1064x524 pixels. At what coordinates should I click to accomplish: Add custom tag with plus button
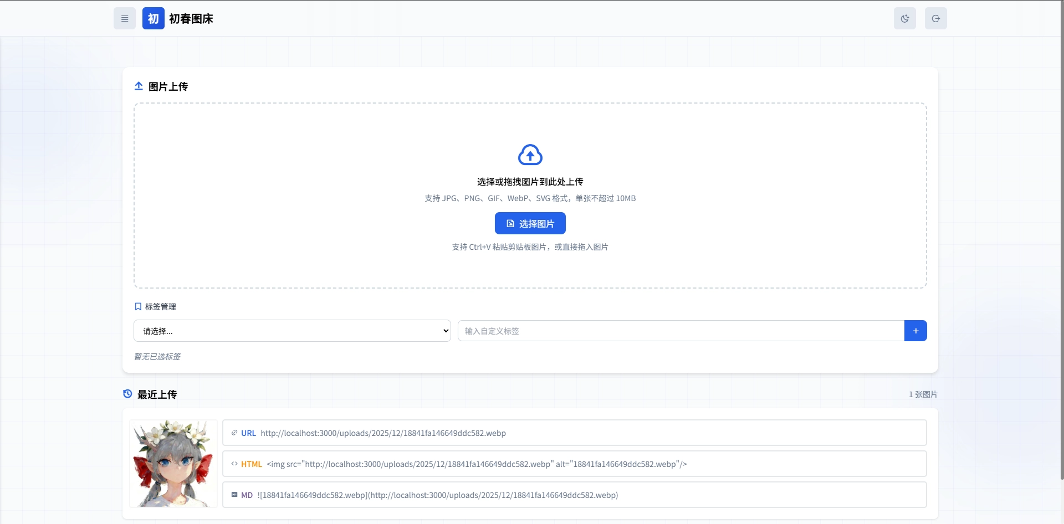[915, 331]
